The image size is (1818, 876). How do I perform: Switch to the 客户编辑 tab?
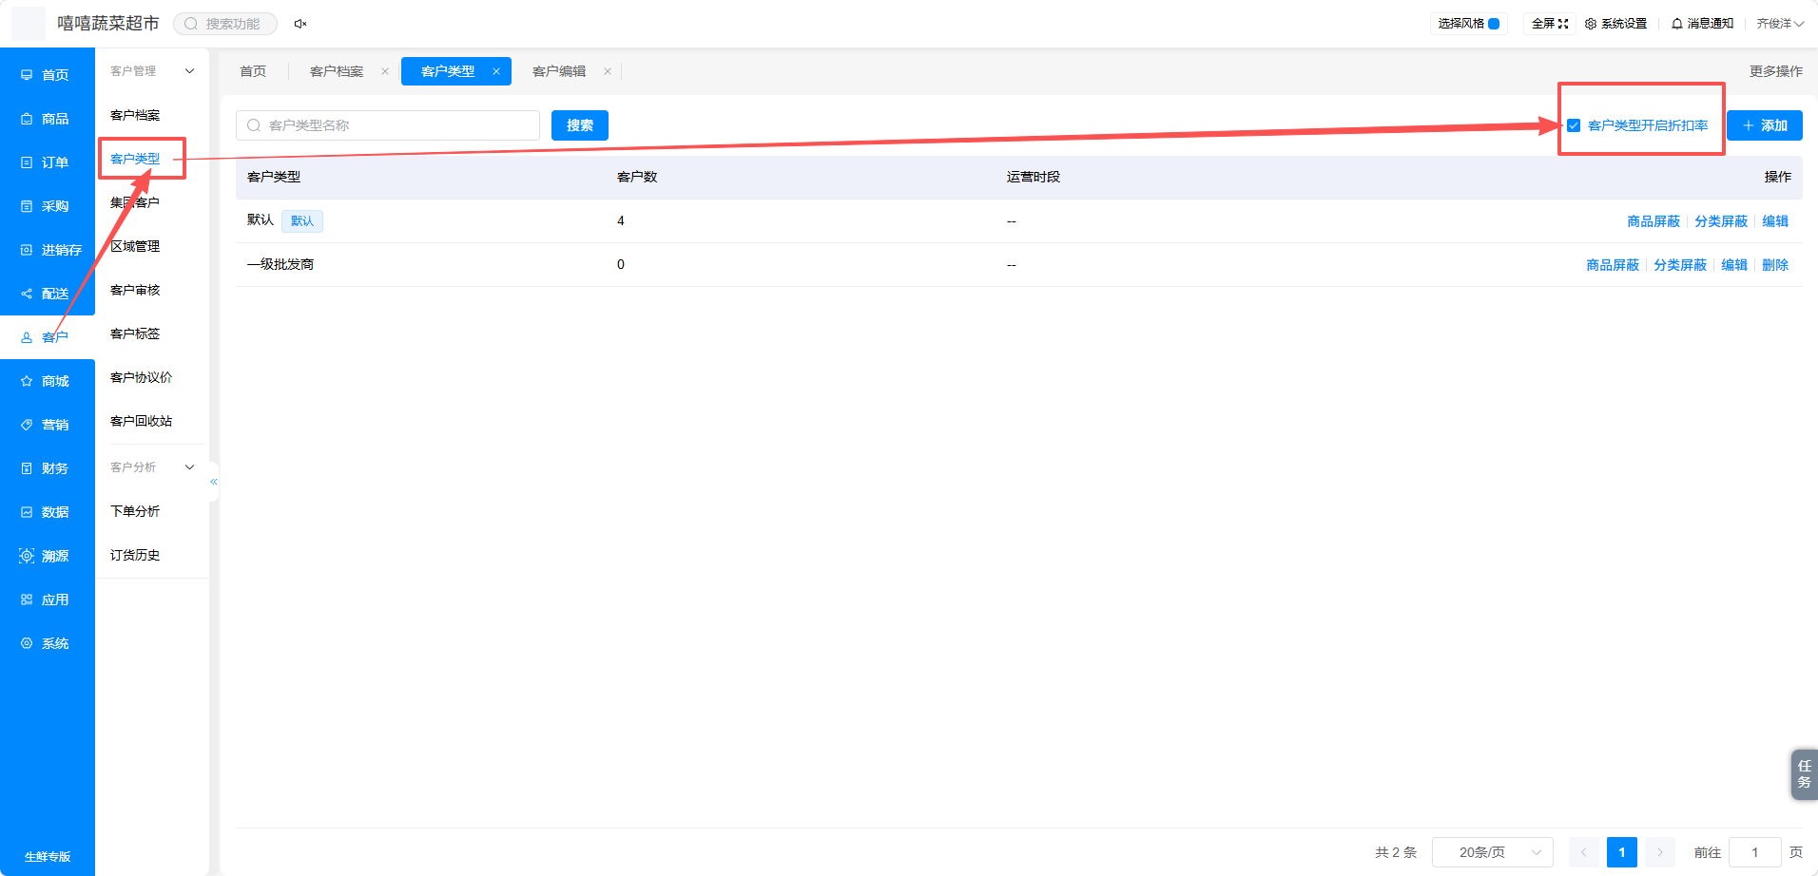click(x=559, y=71)
